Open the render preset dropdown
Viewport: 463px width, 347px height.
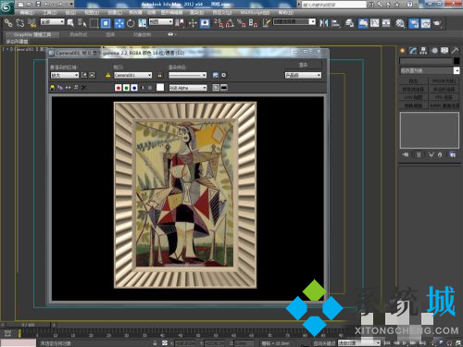(x=187, y=75)
